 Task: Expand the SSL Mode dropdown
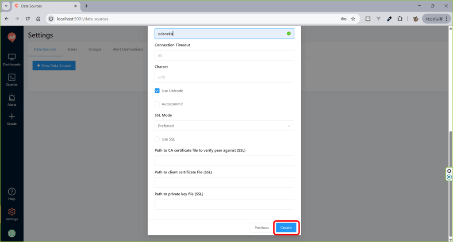224,126
